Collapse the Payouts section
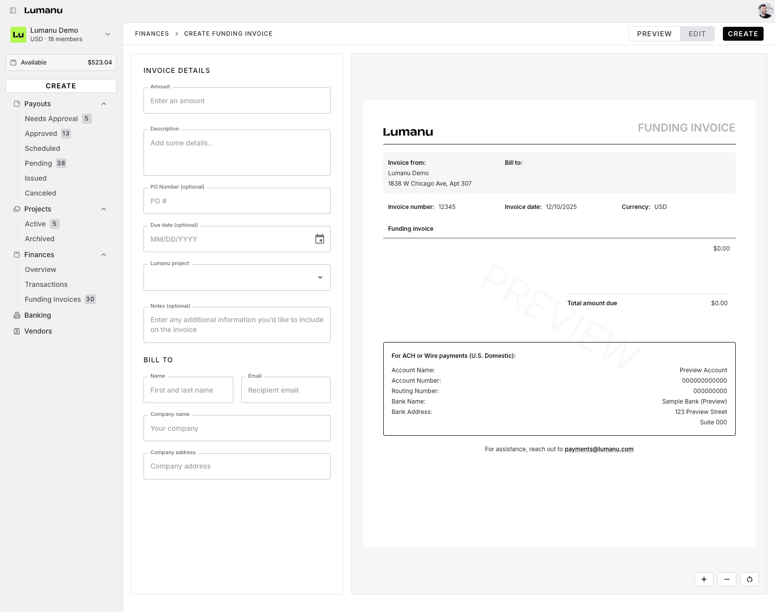The image size is (775, 612). 104,104
